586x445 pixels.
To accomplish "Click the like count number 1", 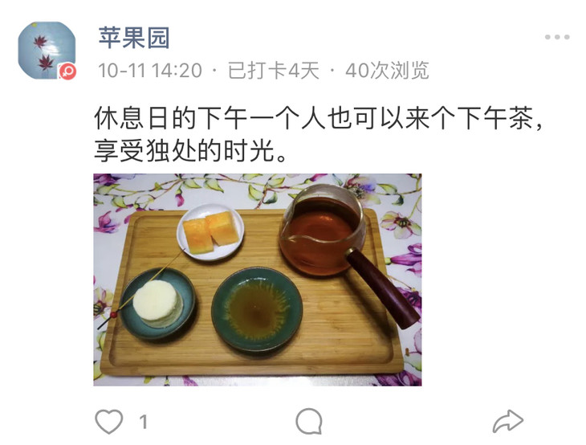I will (x=143, y=423).
